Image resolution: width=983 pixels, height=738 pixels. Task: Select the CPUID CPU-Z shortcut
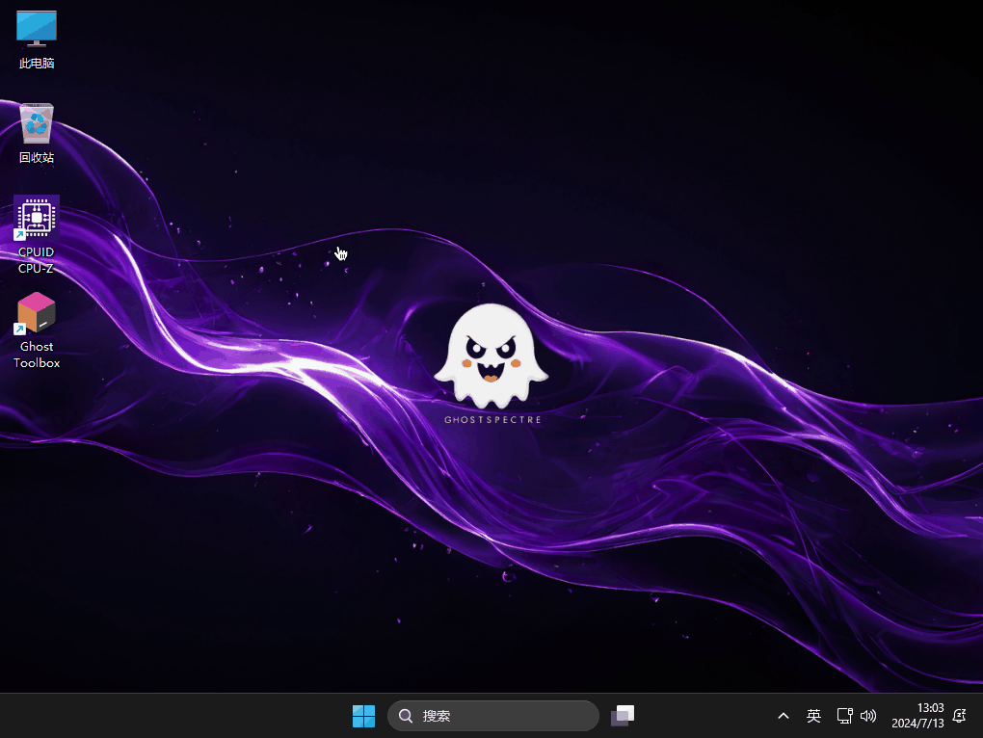(37, 235)
